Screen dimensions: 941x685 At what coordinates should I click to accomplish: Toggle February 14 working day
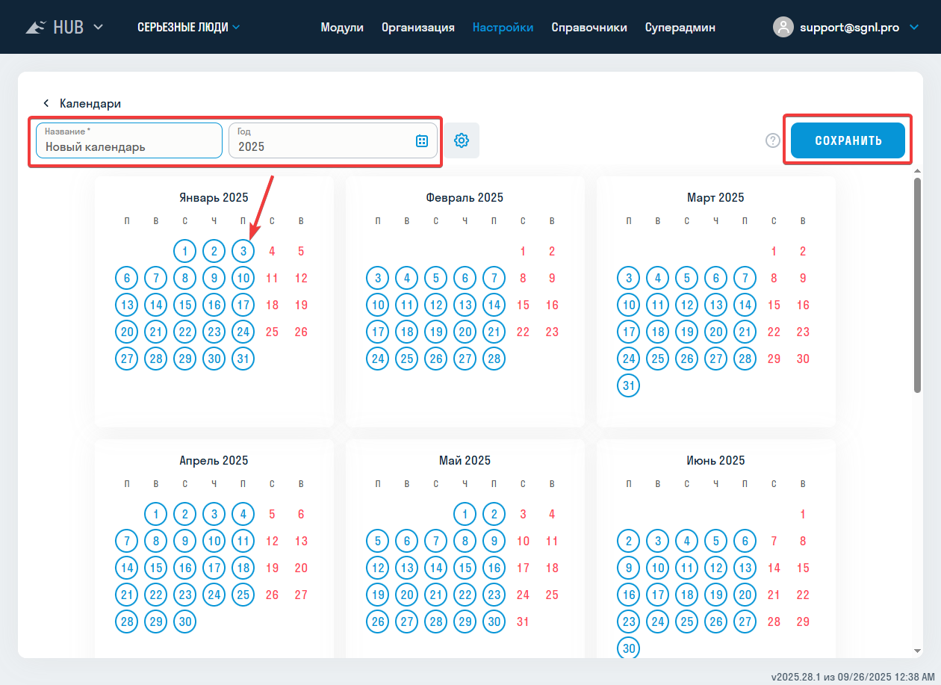[494, 305]
